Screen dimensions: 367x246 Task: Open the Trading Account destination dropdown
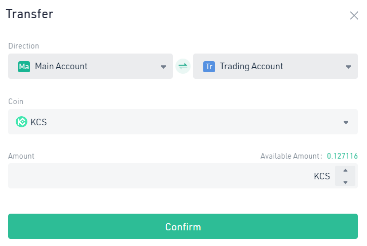click(x=275, y=66)
